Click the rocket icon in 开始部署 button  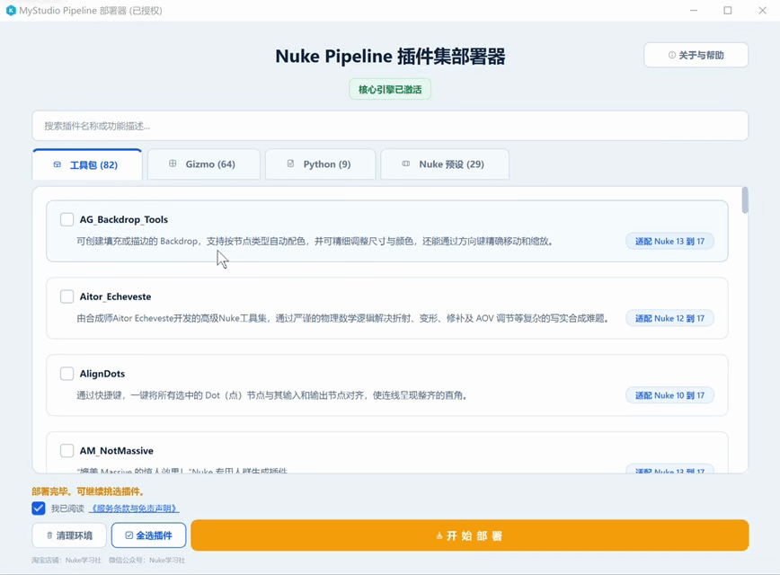pyautogui.click(x=439, y=535)
